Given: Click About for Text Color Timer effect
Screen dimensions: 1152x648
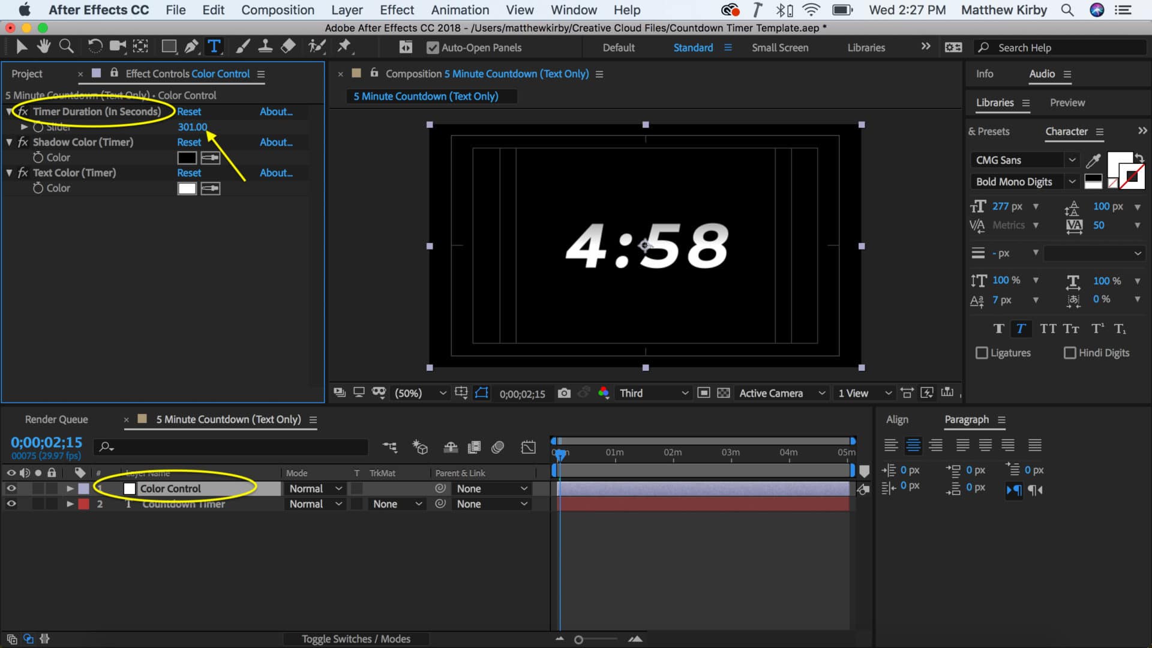Looking at the screenshot, I should [275, 172].
